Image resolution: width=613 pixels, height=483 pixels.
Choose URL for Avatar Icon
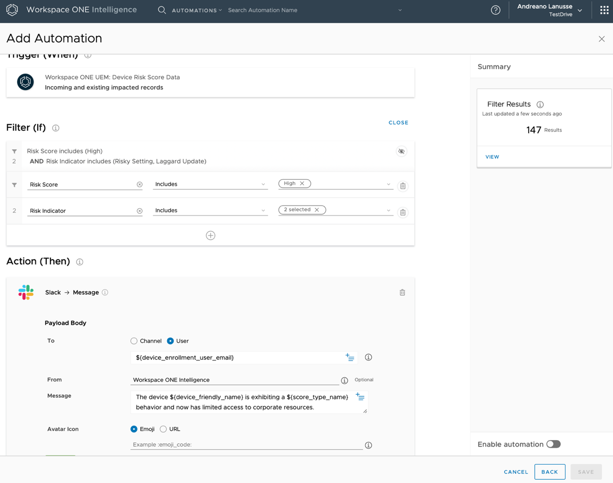163,429
